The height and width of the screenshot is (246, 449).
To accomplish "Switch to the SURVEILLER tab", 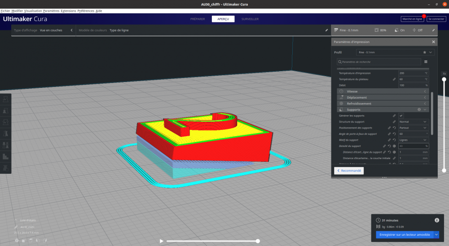I will coord(250,19).
